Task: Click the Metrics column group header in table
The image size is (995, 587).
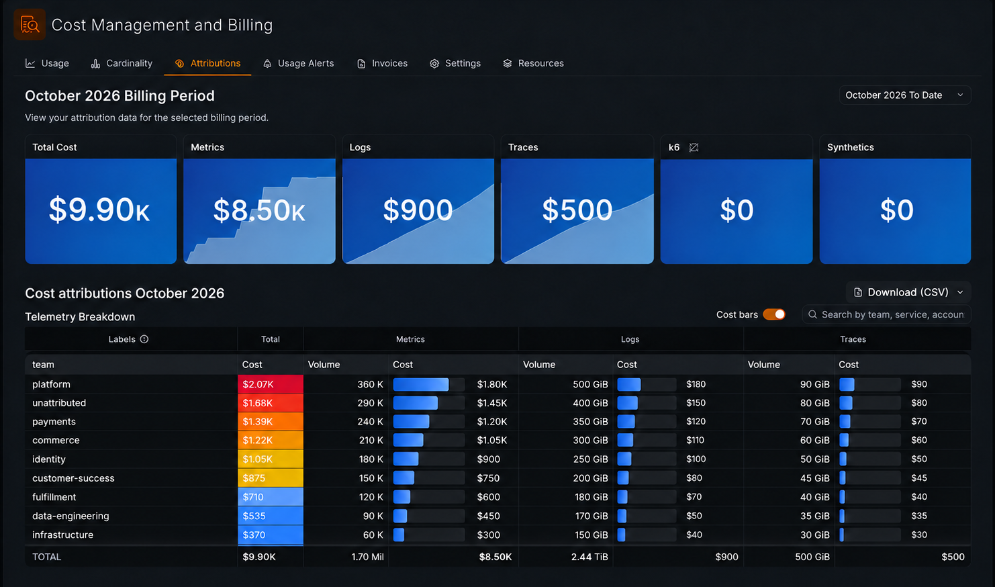Action: coord(410,339)
